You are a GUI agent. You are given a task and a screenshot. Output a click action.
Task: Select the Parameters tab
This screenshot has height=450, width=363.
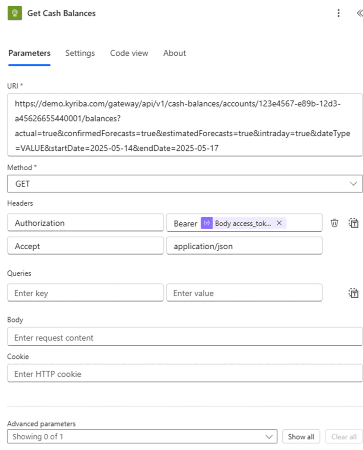tap(29, 53)
